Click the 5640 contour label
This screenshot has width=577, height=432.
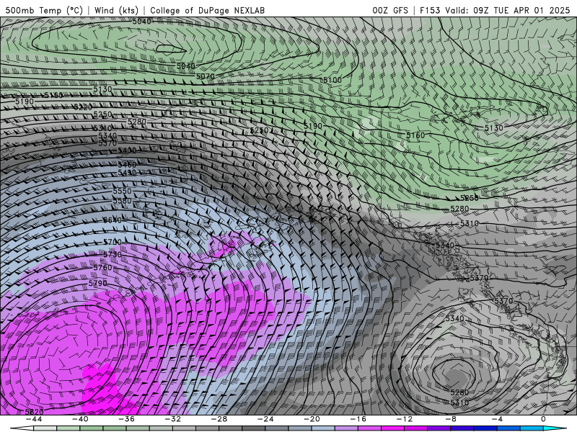point(113,220)
